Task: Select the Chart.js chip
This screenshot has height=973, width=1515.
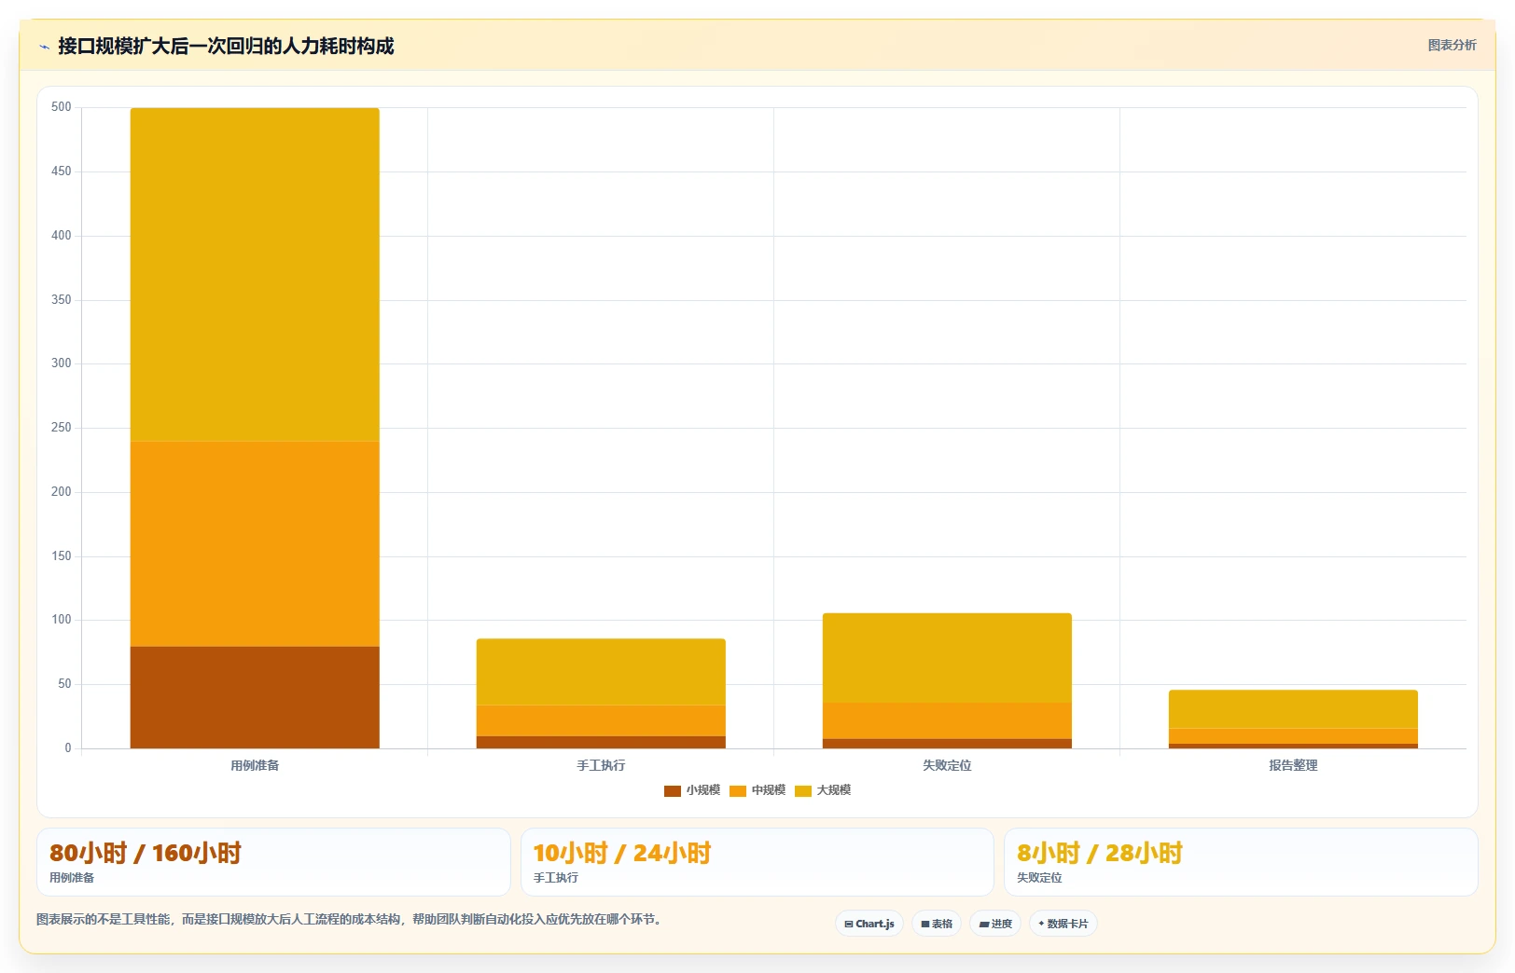Action: (x=869, y=924)
